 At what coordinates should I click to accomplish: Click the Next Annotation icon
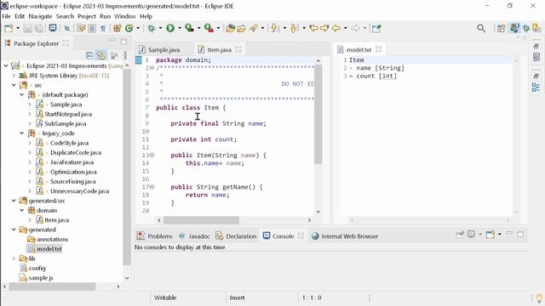[x=274, y=28]
